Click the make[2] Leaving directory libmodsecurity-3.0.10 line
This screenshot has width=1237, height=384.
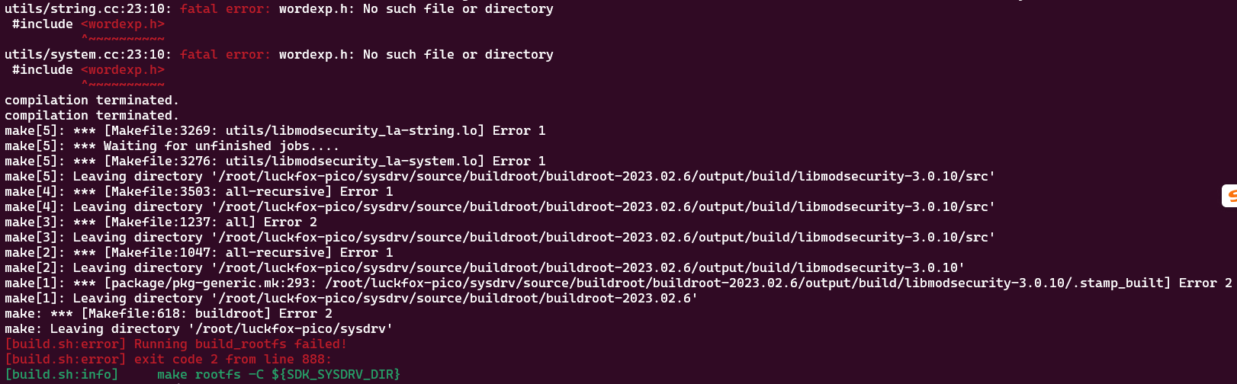pyautogui.click(x=485, y=268)
